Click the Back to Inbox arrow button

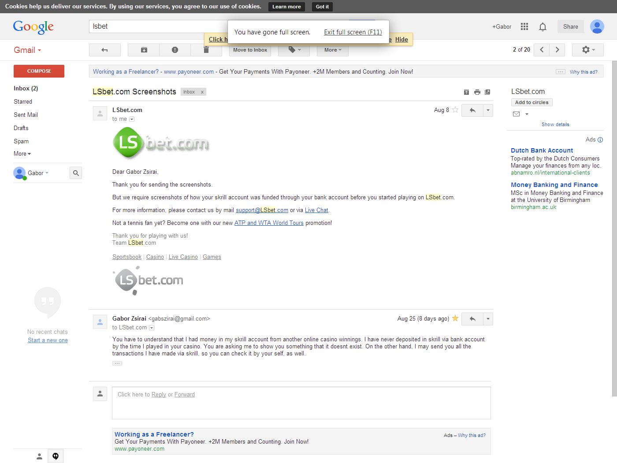tap(104, 50)
